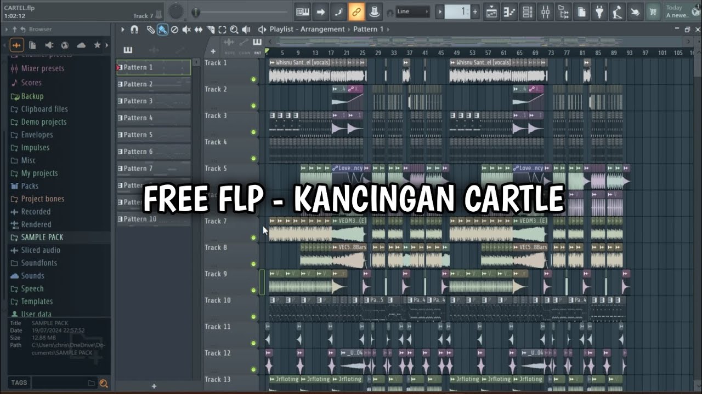Image resolution: width=702 pixels, height=394 pixels.
Task: Toggle typing keyboard to piano
Action: [x=302, y=11]
